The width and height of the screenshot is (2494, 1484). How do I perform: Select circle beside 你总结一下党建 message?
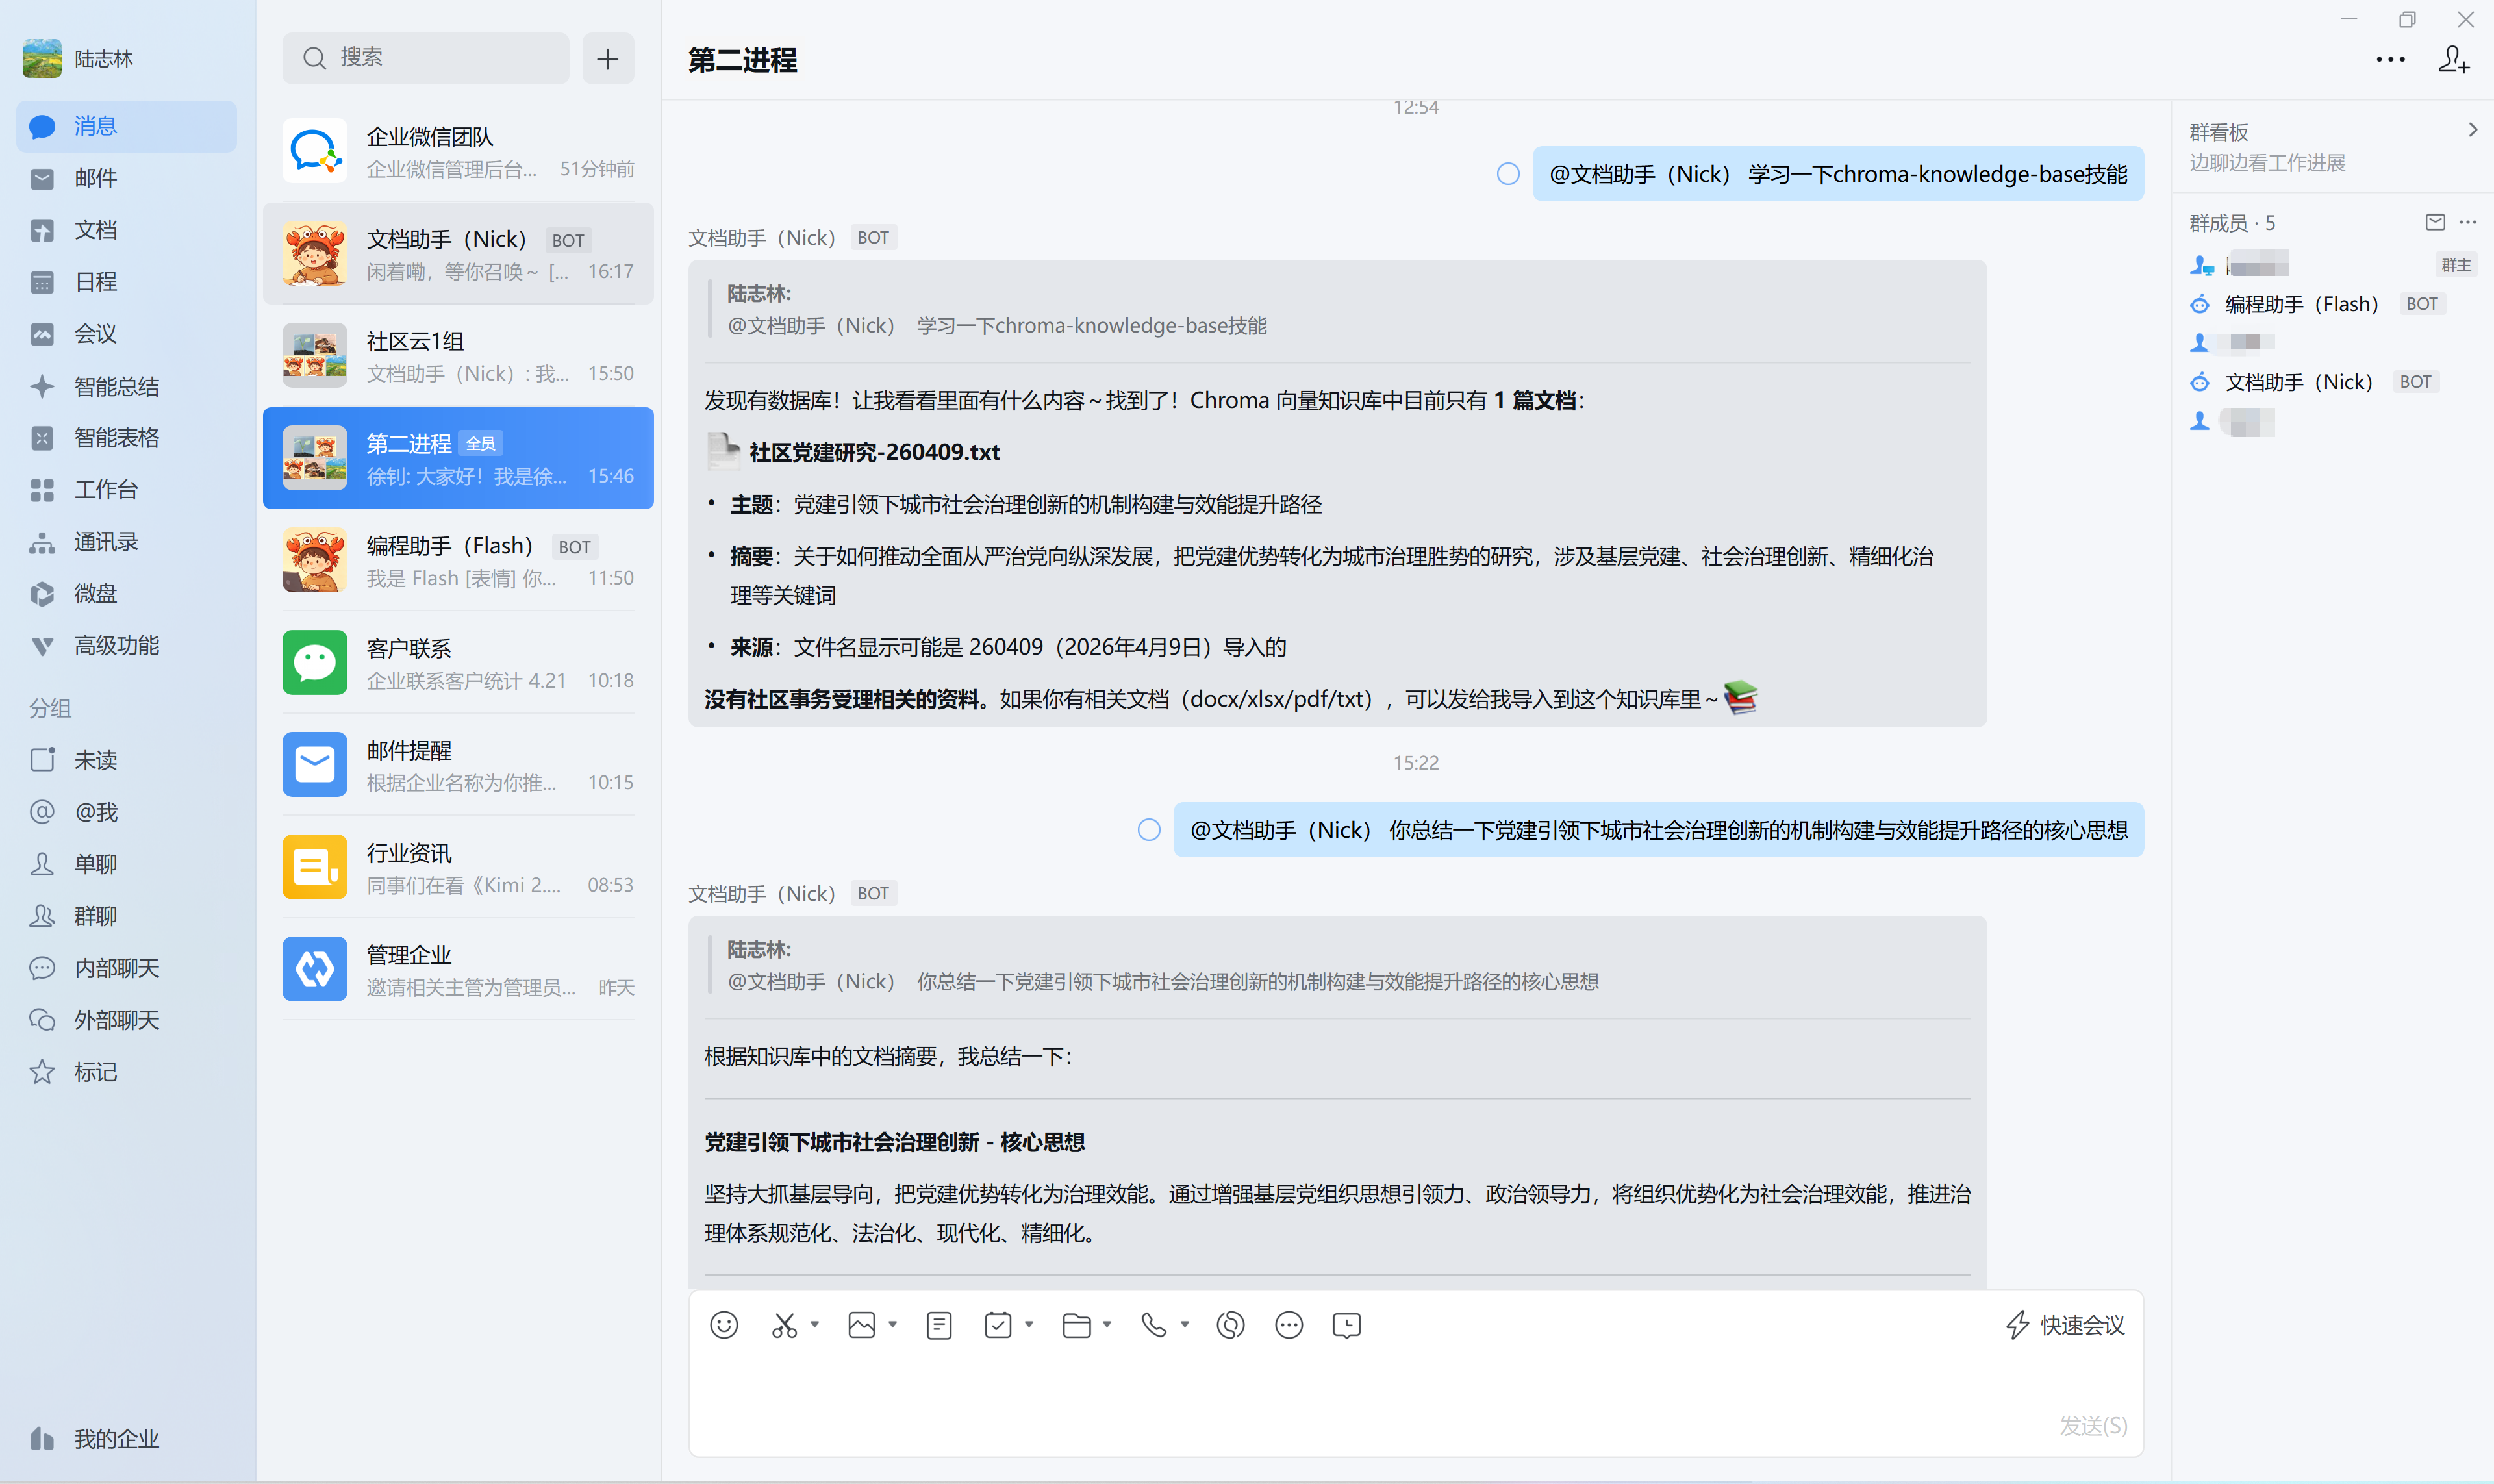coord(1149,830)
